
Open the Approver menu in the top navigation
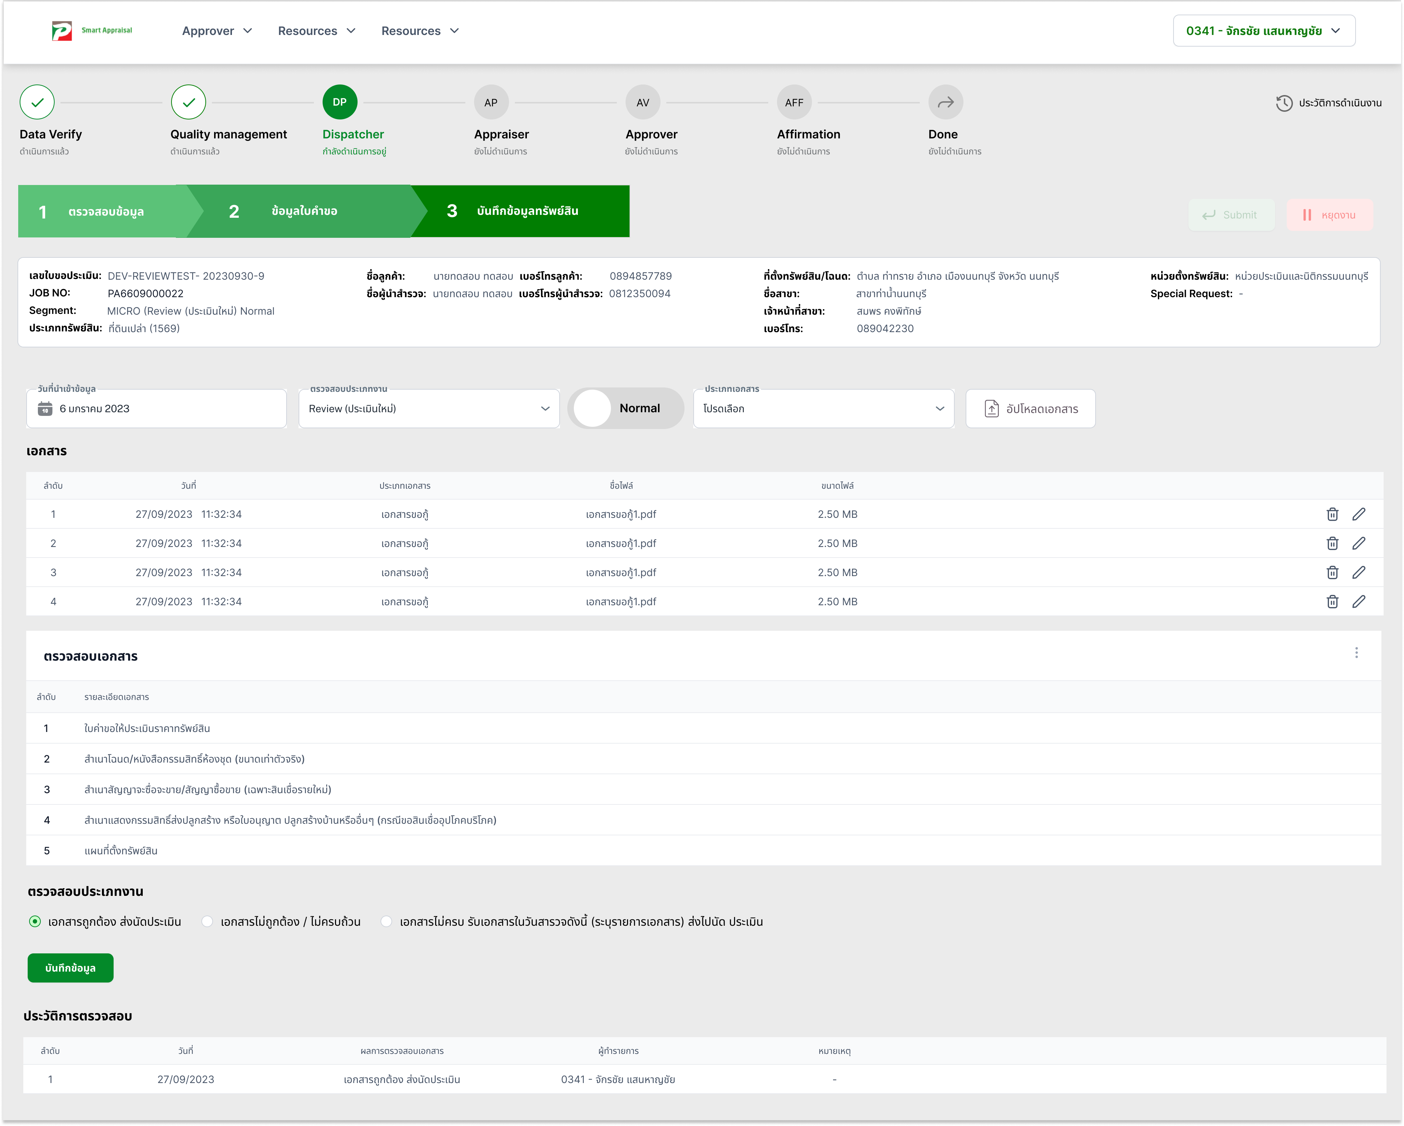coord(217,31)
